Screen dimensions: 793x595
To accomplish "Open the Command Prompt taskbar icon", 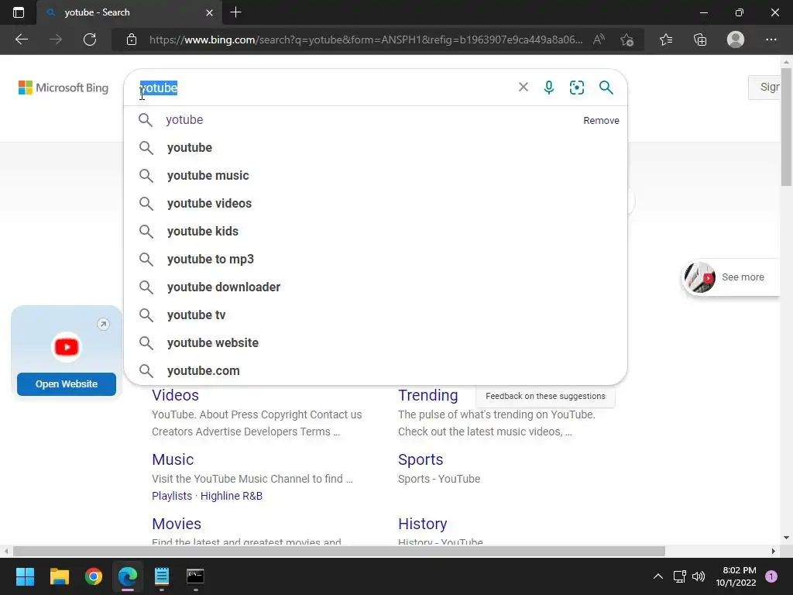I will pyautogui.click(x=195, y=576).
